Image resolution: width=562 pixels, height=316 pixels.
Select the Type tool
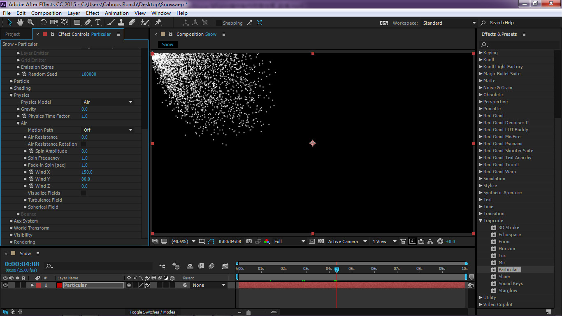pyautogui.click(x=98, y=22)
